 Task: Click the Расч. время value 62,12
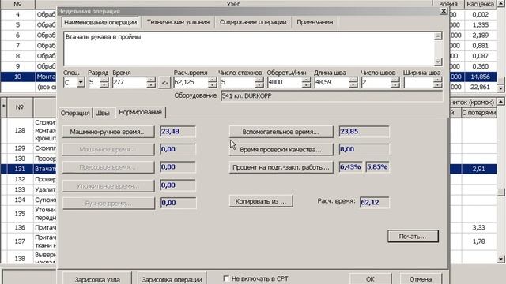coord(374,202)
